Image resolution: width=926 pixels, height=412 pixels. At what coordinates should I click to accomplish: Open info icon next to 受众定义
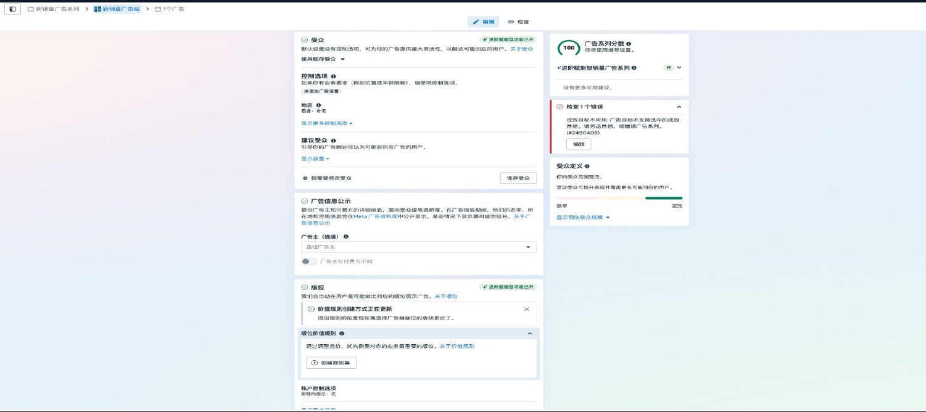[587, 166]
